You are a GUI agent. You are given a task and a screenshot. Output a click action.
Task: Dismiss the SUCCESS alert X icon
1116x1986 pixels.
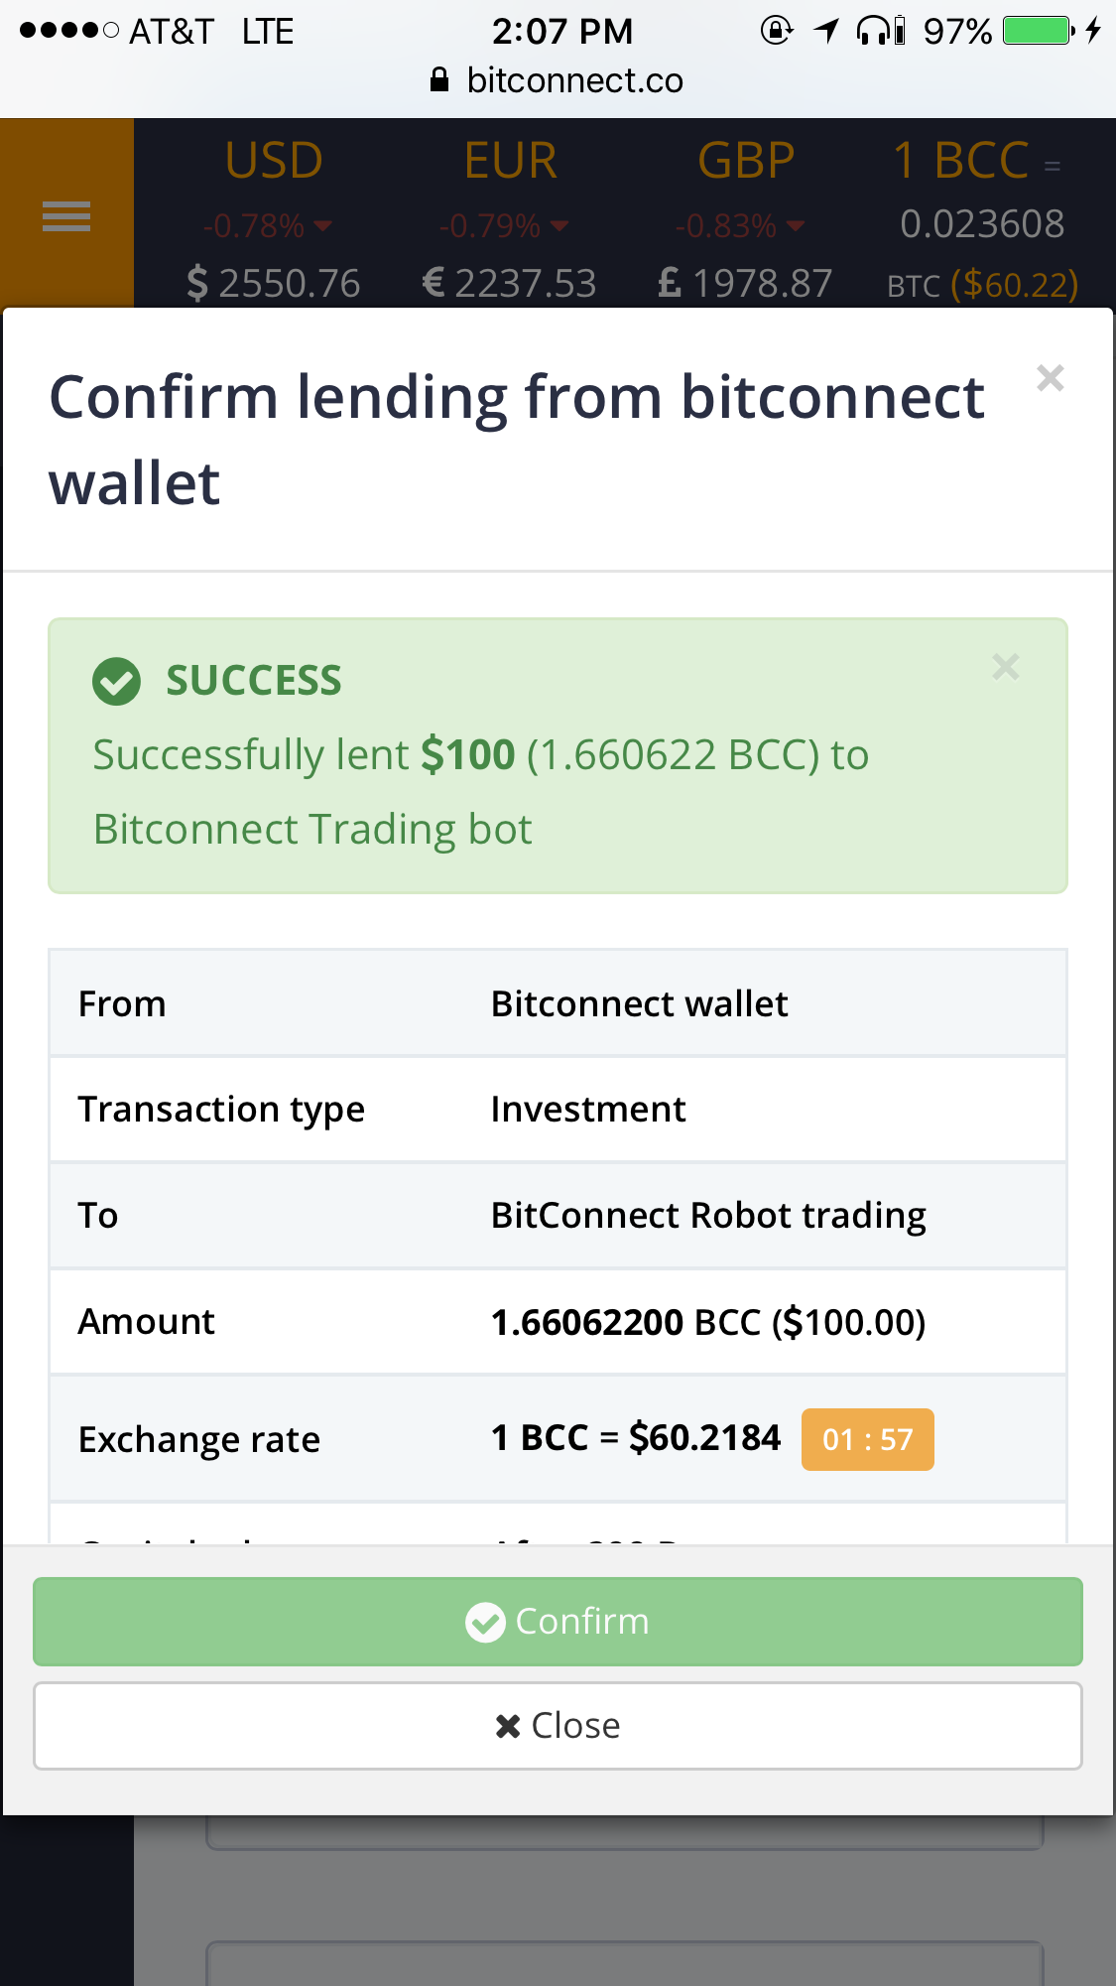click(x=1006, y=667)
